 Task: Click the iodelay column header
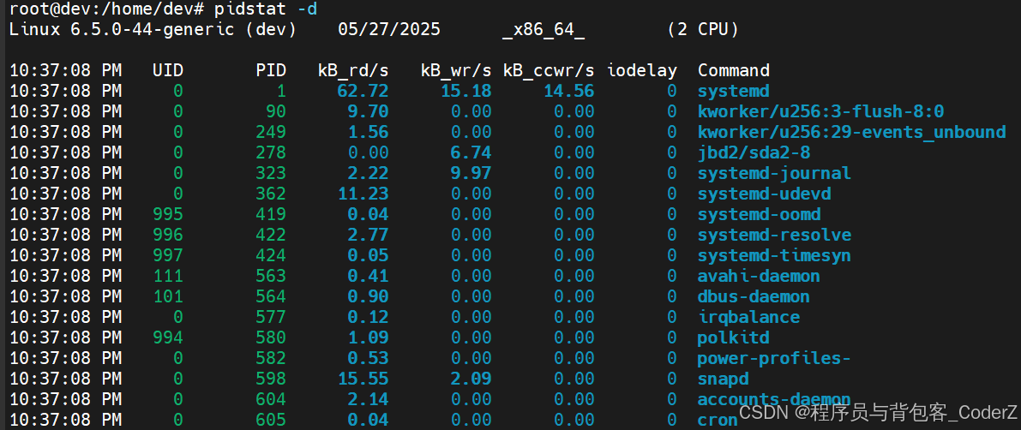[641, 70]
